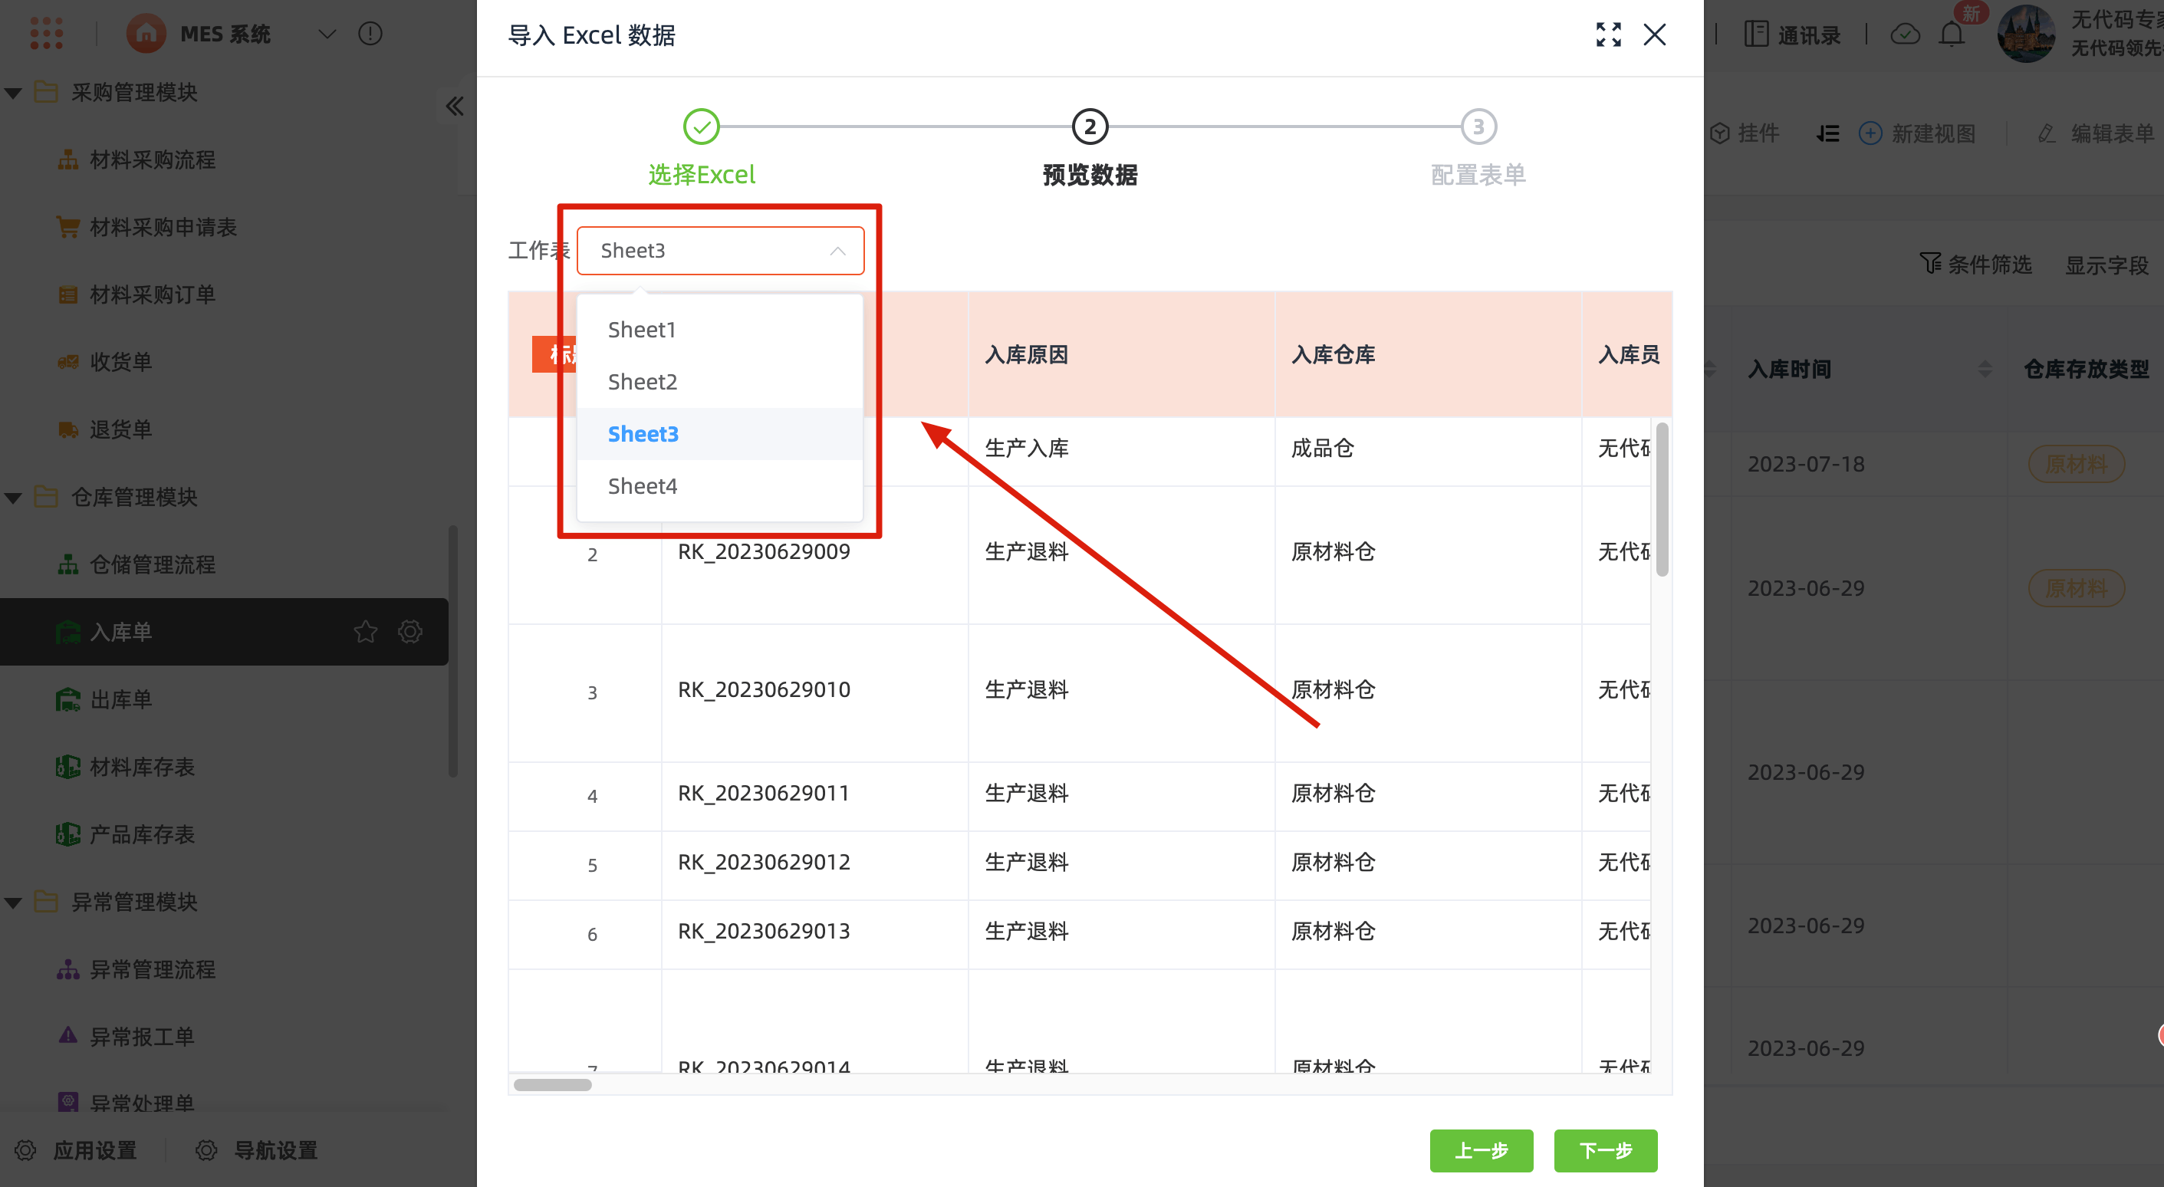Collapse sidebar with double-chevron icon
Image resolution: width=2164 pixels, height=1187 pixels.
click(x=455, y=107)
